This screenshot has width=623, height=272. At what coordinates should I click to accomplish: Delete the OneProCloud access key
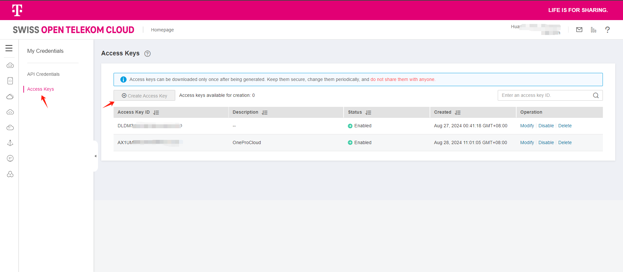tap(565, 143)
